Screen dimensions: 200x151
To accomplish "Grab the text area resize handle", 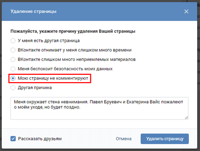I will [186, 118].
